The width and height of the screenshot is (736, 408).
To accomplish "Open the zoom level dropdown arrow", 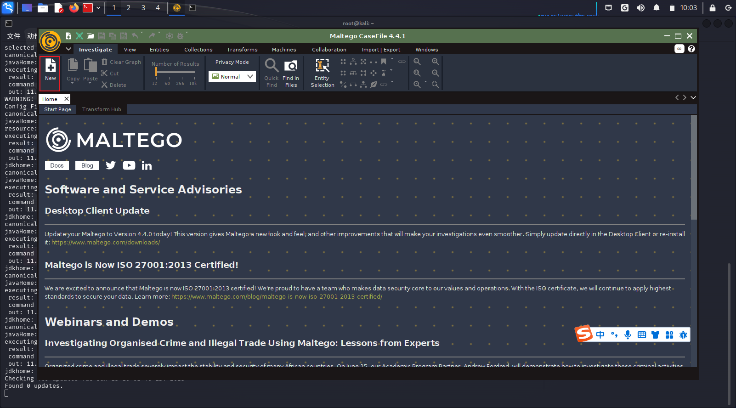I will point(426,82).
